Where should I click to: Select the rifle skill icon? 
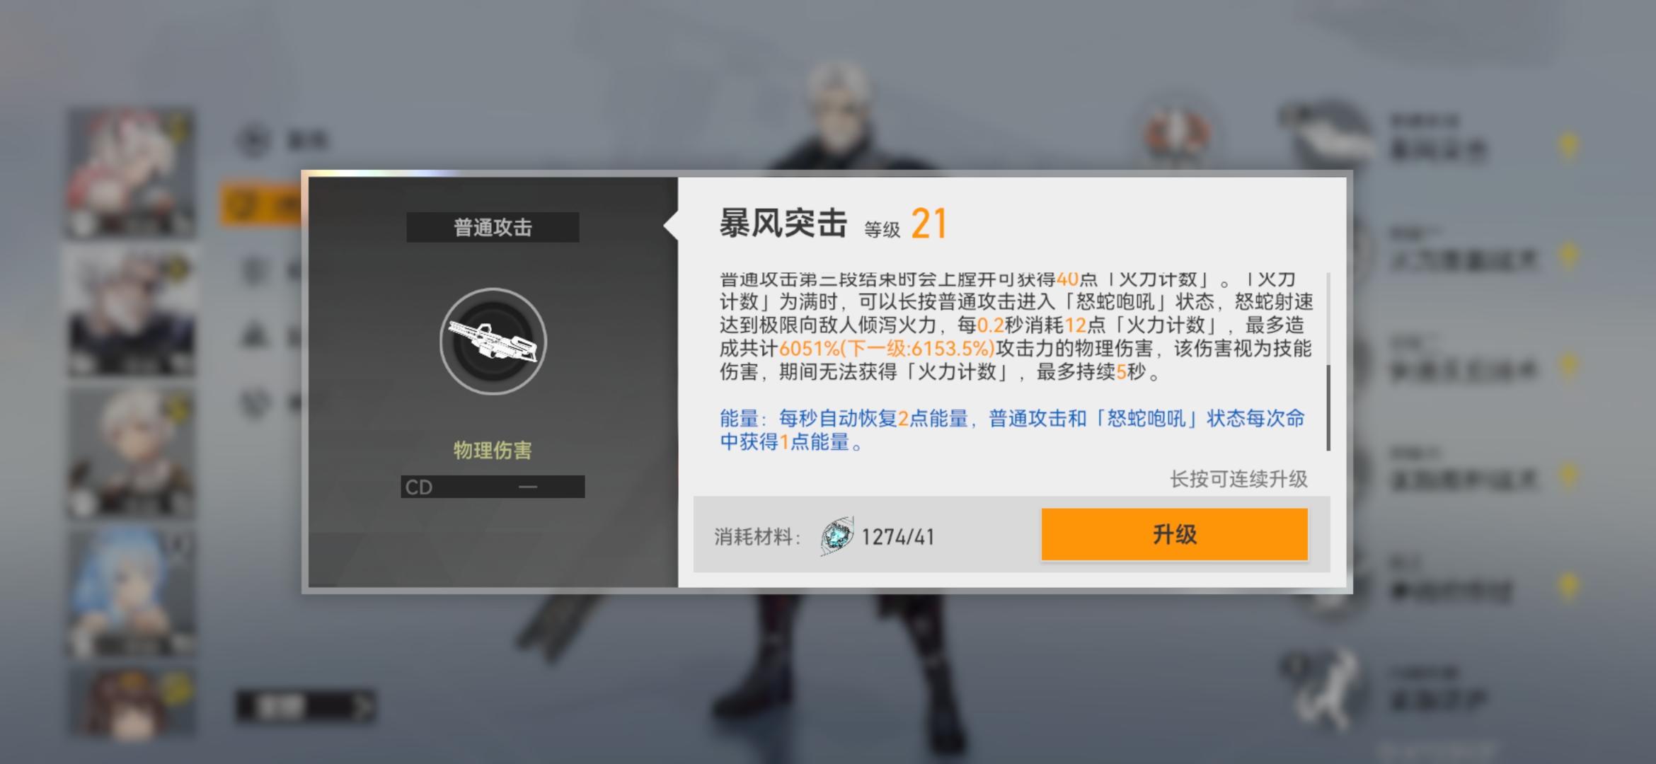pos(493,341)
